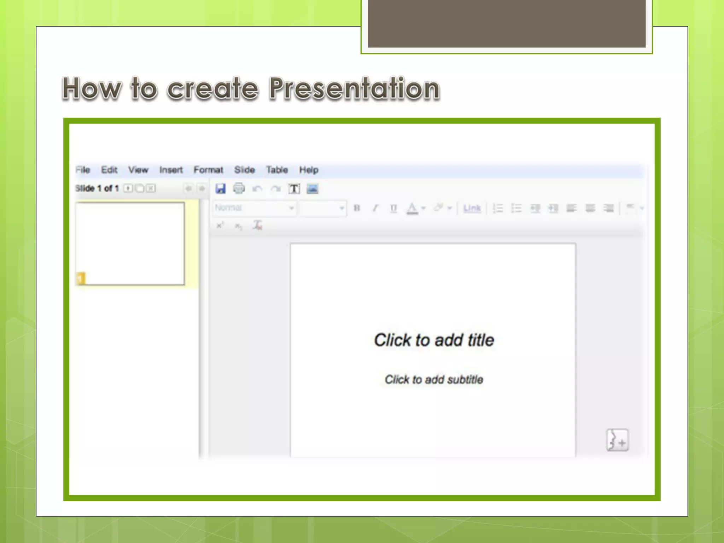Click the Undo arrow icon
Viewport: 724px width, 543px height.
pos(257,189)
